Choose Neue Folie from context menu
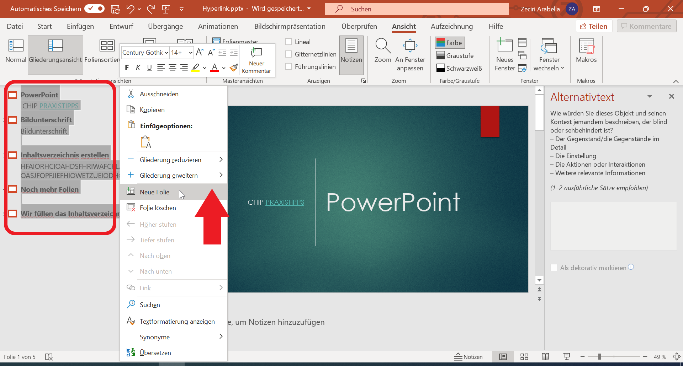 [x=174, y=192]
